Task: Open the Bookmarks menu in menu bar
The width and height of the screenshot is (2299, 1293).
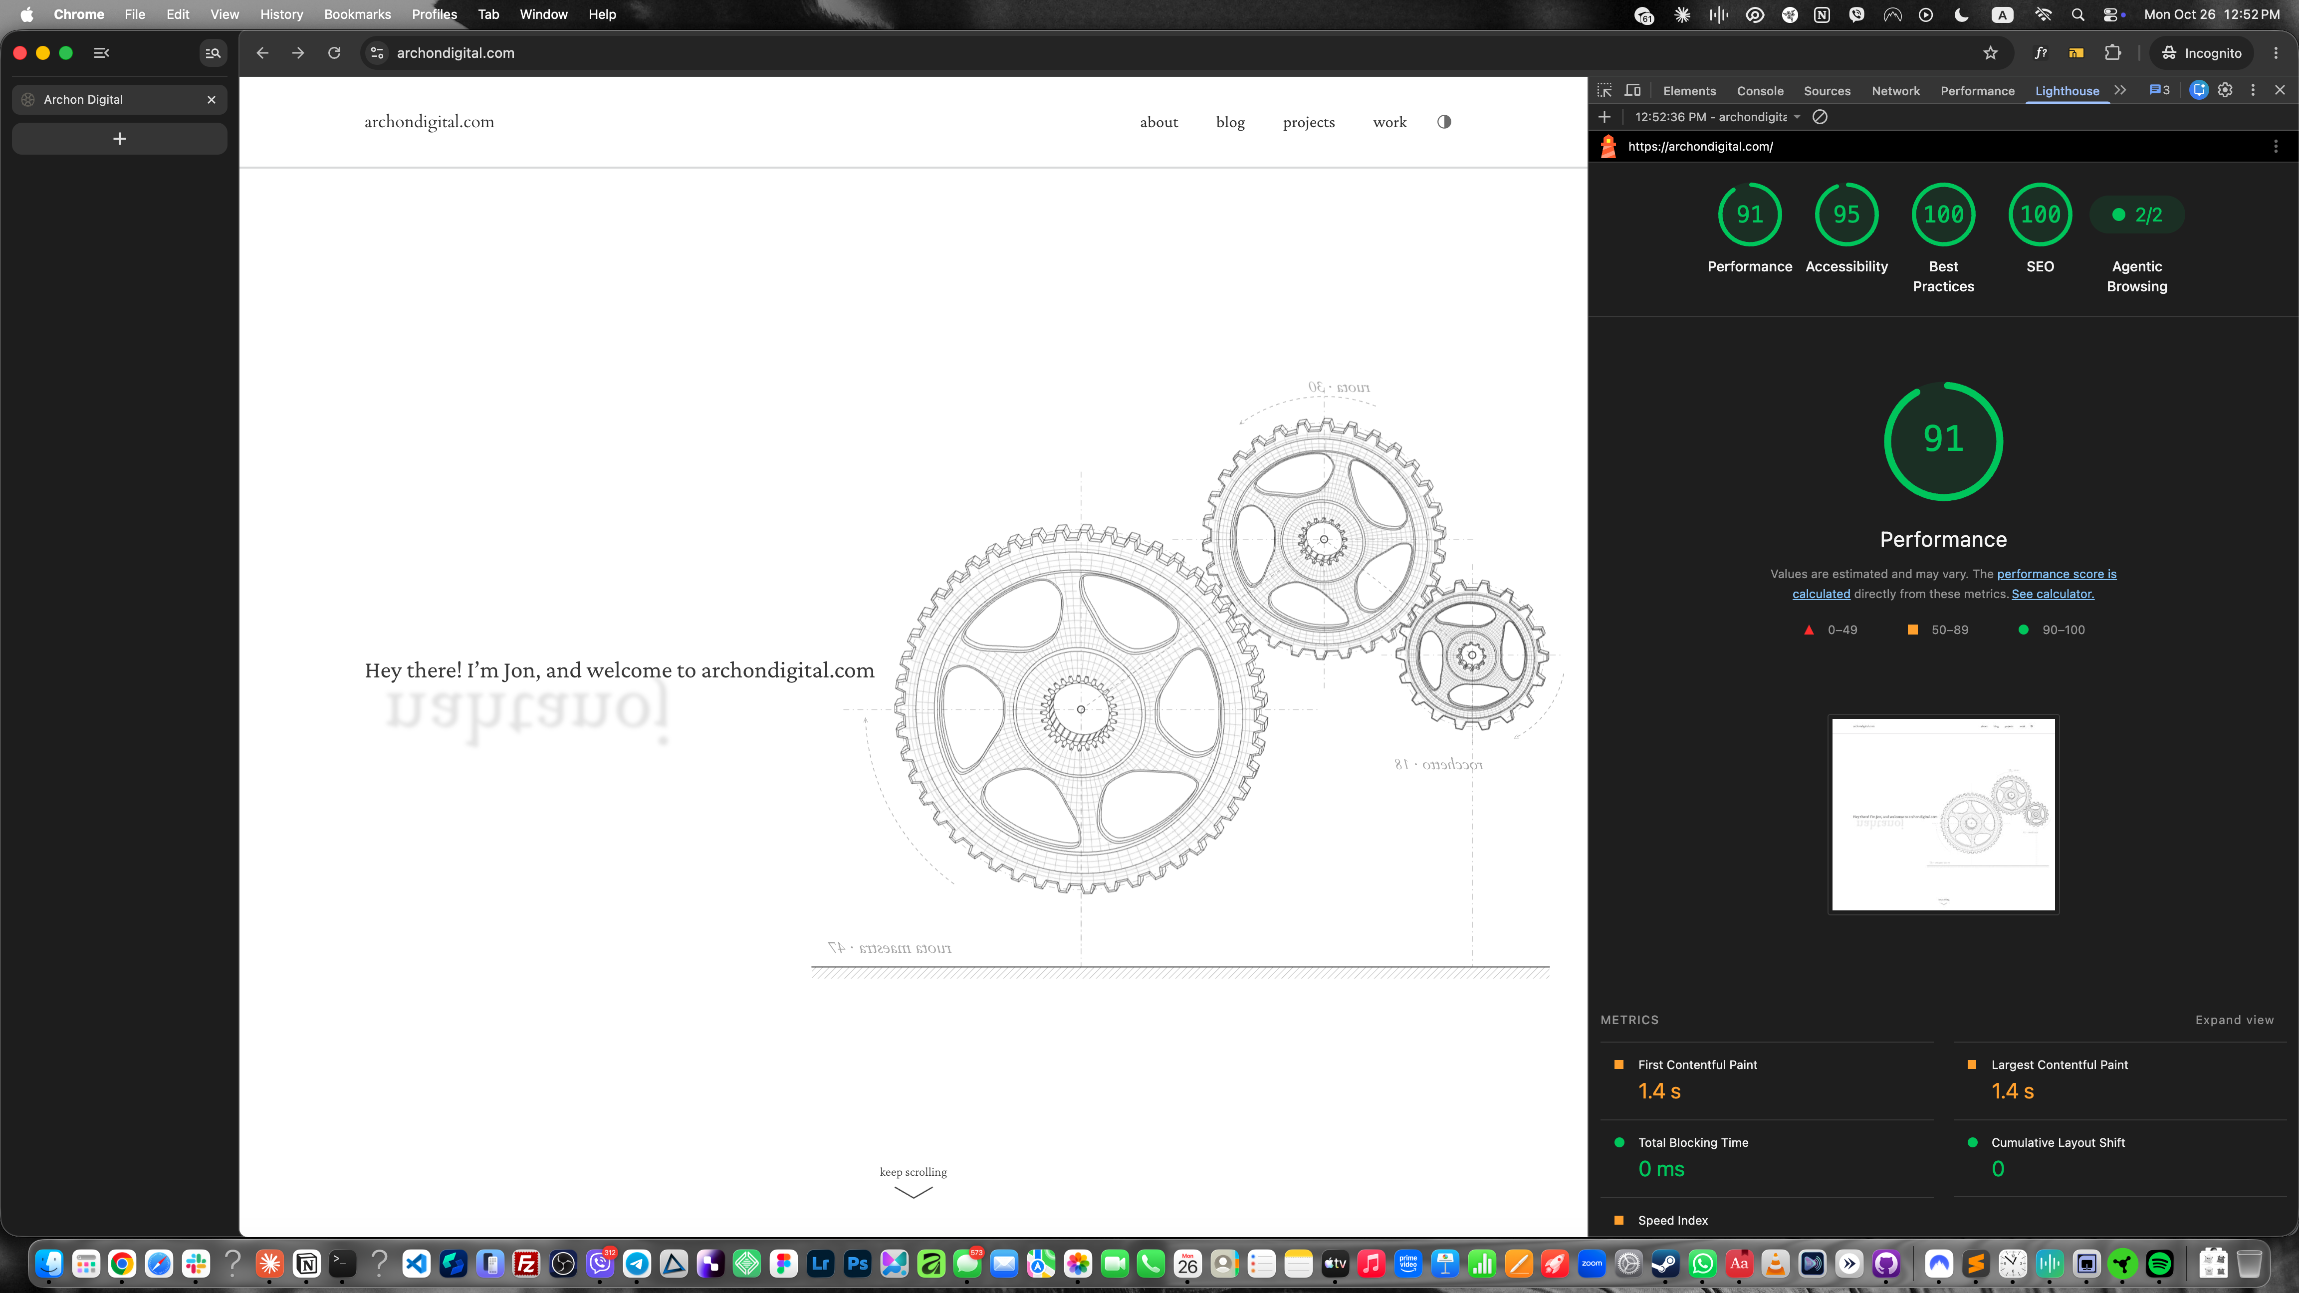Action: coord(357,14)
